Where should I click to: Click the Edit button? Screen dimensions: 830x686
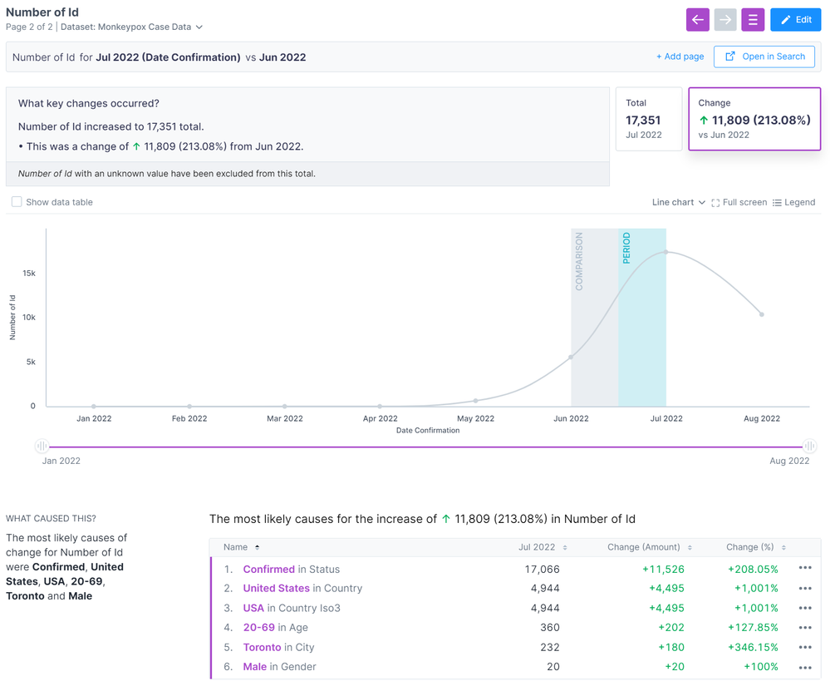pyautogui.click(x=795, y=20)
